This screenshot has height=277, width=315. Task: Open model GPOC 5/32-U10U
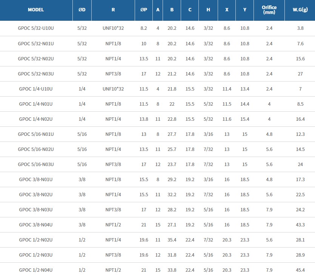(x=36, y=28)
